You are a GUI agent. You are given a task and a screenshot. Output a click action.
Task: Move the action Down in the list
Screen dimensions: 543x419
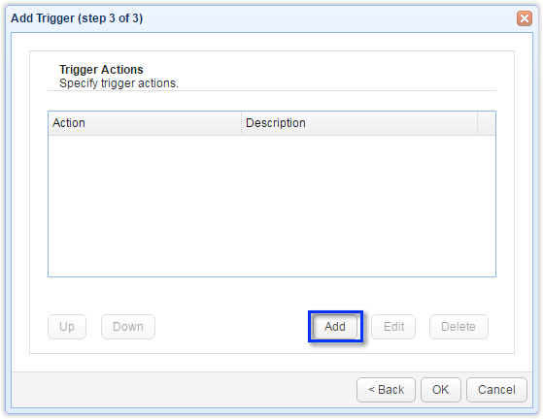point(128,326)
